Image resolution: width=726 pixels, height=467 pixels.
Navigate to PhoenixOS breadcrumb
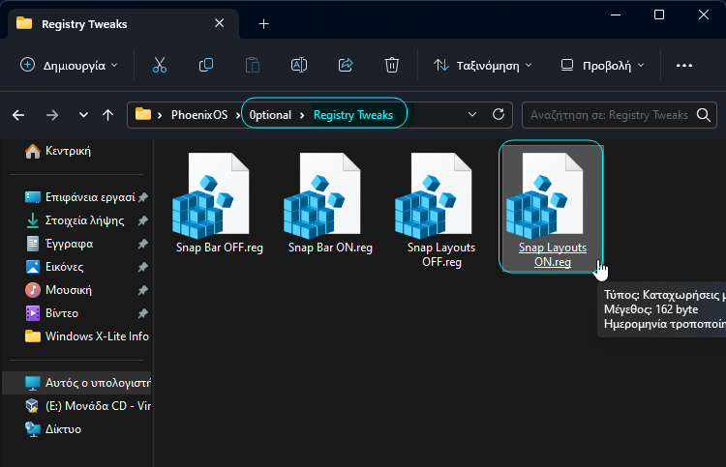pyautogui.click(x=199, y=115)
